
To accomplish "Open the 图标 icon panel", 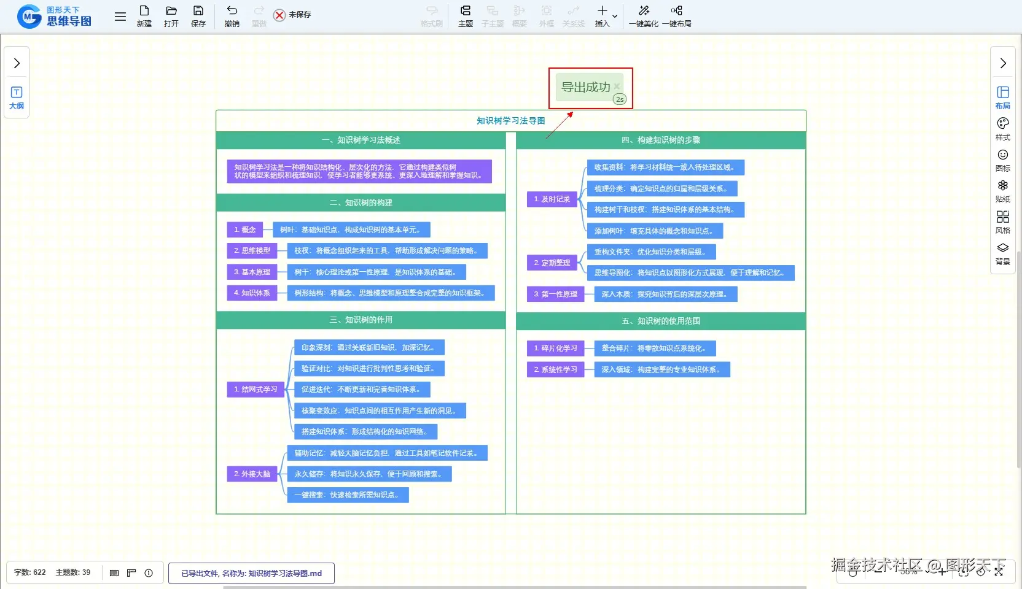I will [1003, 160].
